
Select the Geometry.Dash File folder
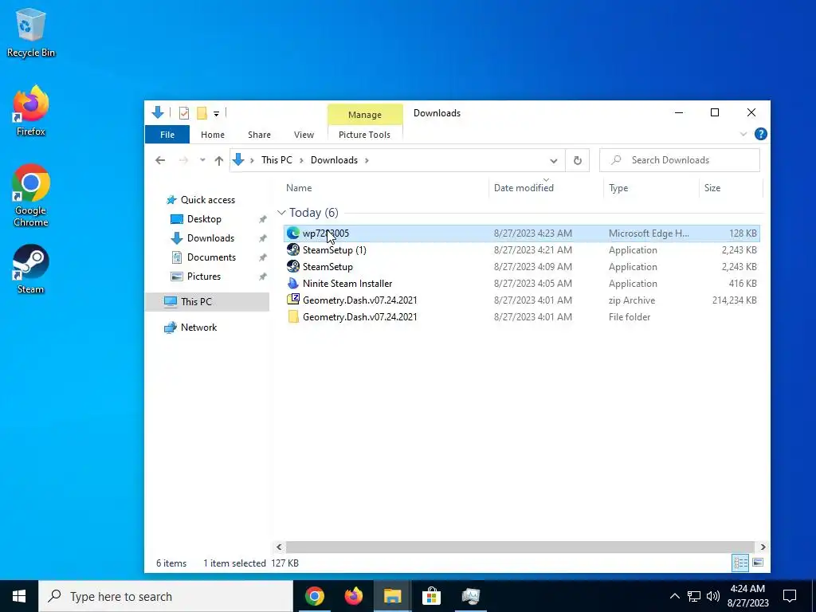[521, 316]
